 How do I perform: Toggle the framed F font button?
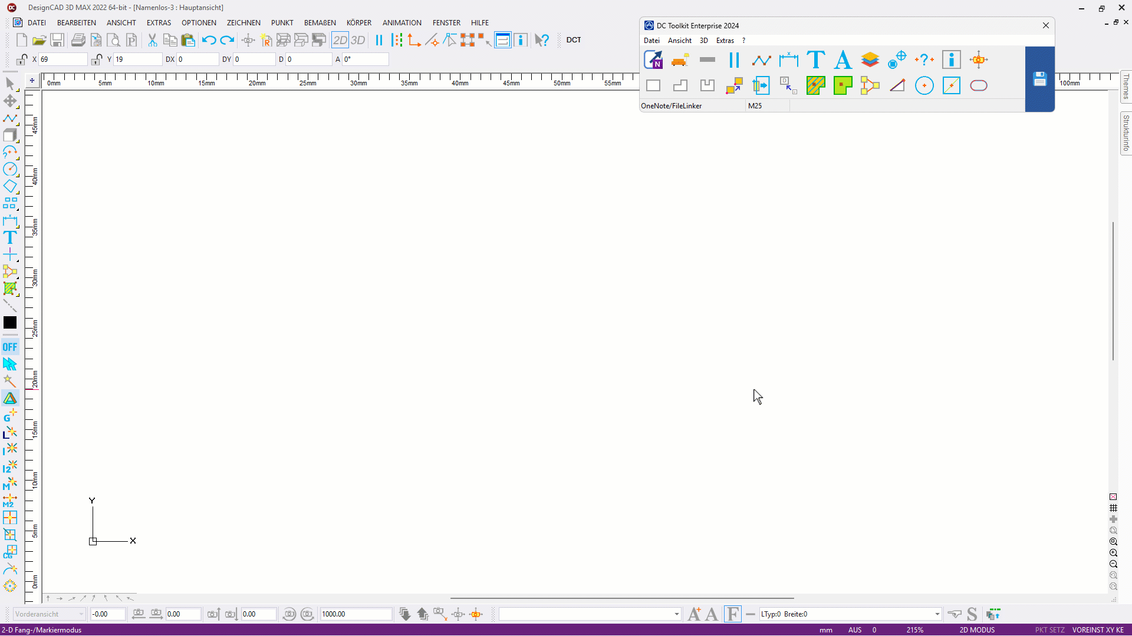tap(733, 614)
